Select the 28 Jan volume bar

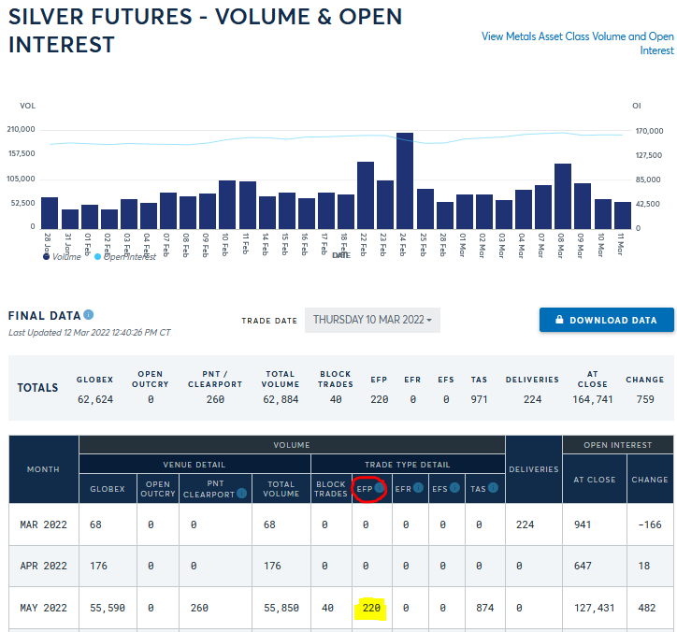coord(50,213)
